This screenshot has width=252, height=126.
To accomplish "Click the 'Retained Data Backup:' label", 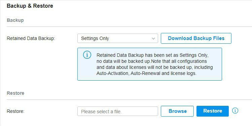I will (x=31, y=39).
